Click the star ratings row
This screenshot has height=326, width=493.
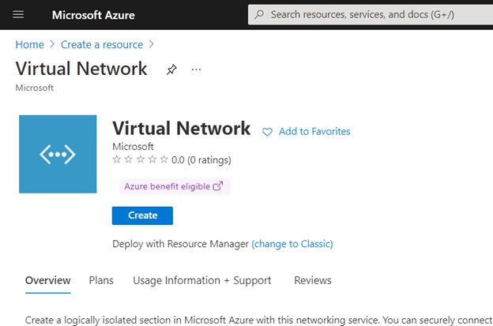click(140, 159)
